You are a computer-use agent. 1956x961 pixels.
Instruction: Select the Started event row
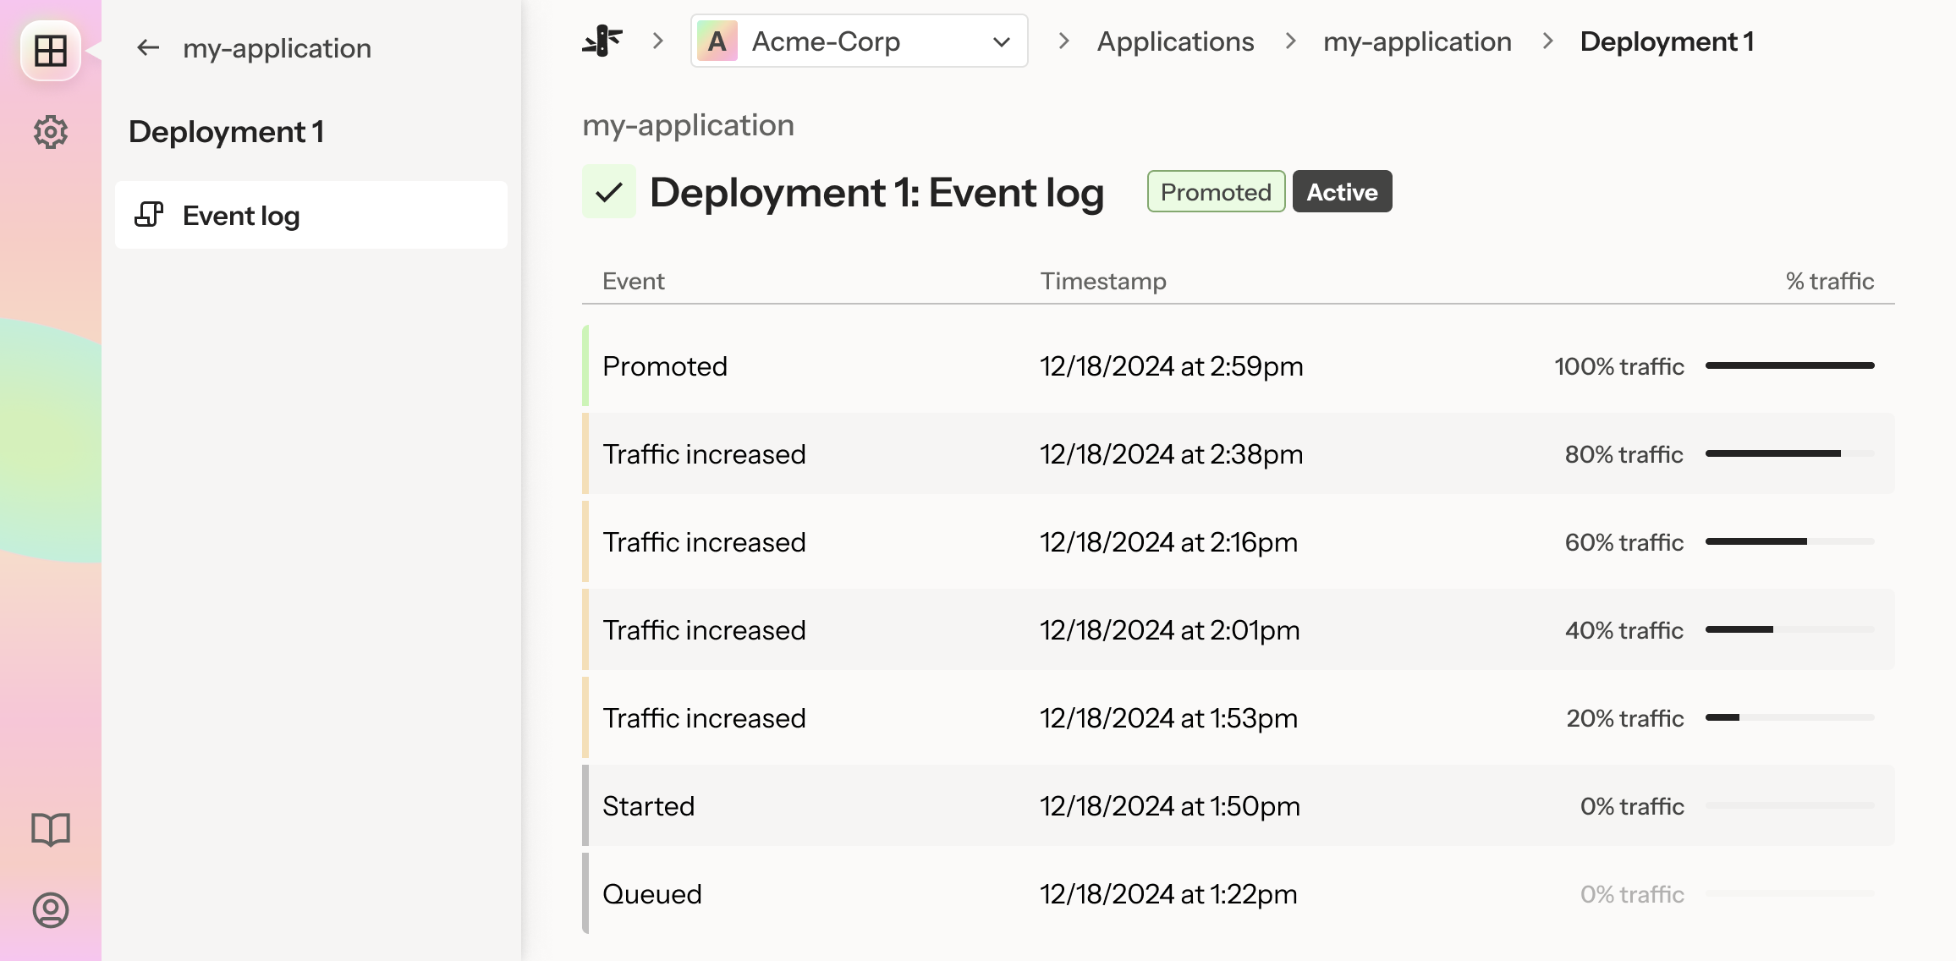(1239, 805)
